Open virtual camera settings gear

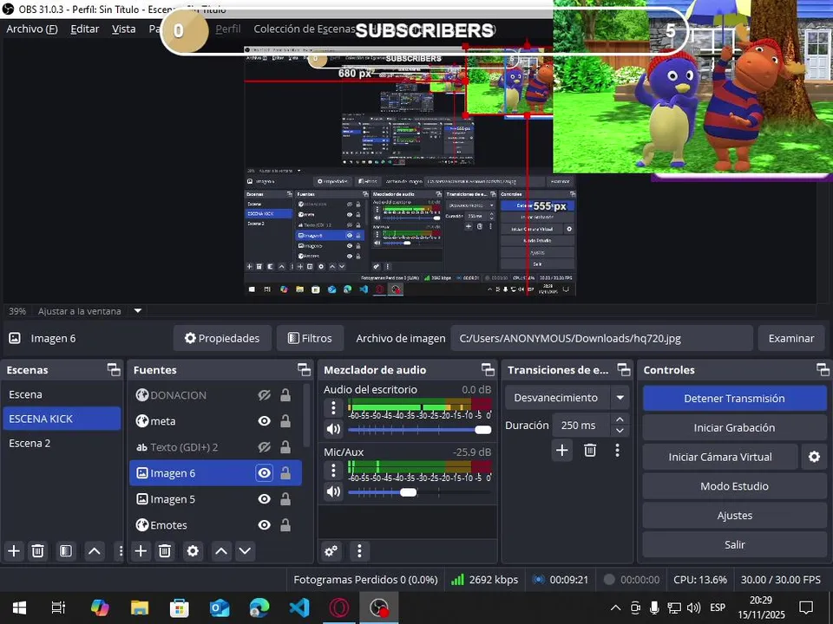tap(815, 457)
